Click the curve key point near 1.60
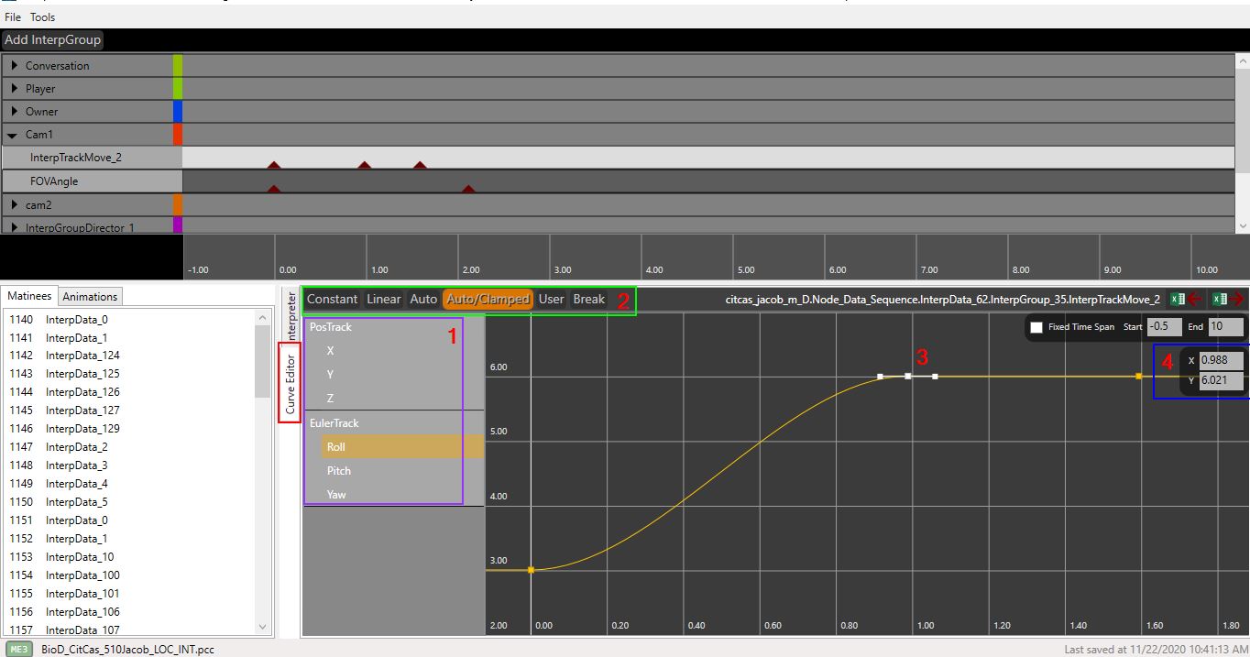 [x=1138, y=377]
